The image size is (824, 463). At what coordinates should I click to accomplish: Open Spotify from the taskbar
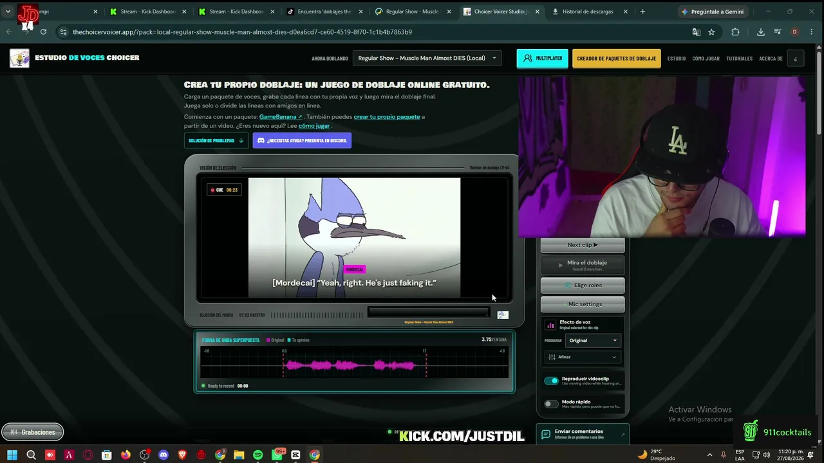[257, 455]
